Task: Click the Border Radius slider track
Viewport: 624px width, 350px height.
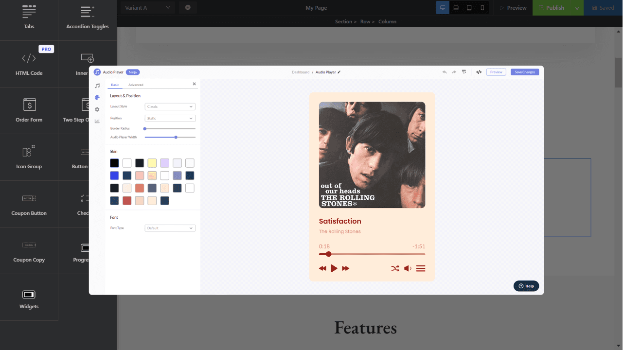Action: tap(170, 129)
